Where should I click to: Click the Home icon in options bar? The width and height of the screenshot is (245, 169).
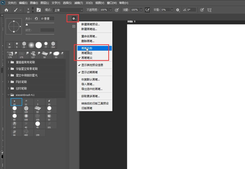pyautogui.click(x=6, y=10)
